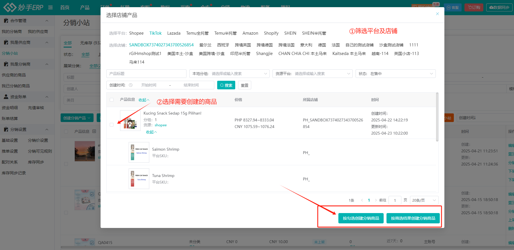This screenshot has height=250, width=514.
Task: Pick the Shangjie store
Action: pos(264,54)
